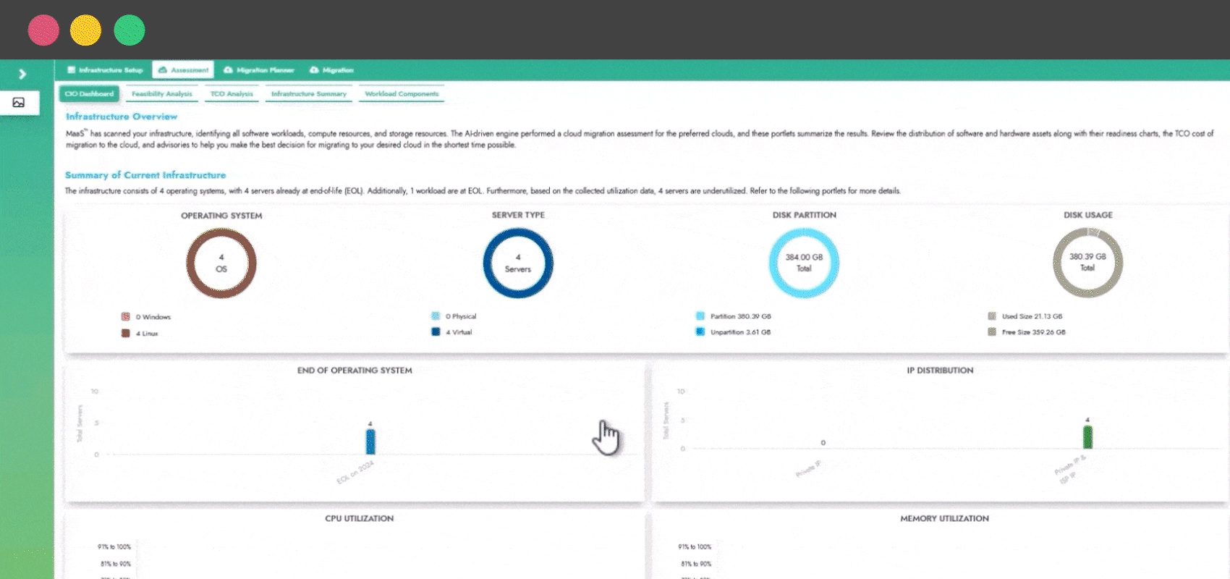
Task: Click the Operating System donut chart
Action: [x=221, y=263]
